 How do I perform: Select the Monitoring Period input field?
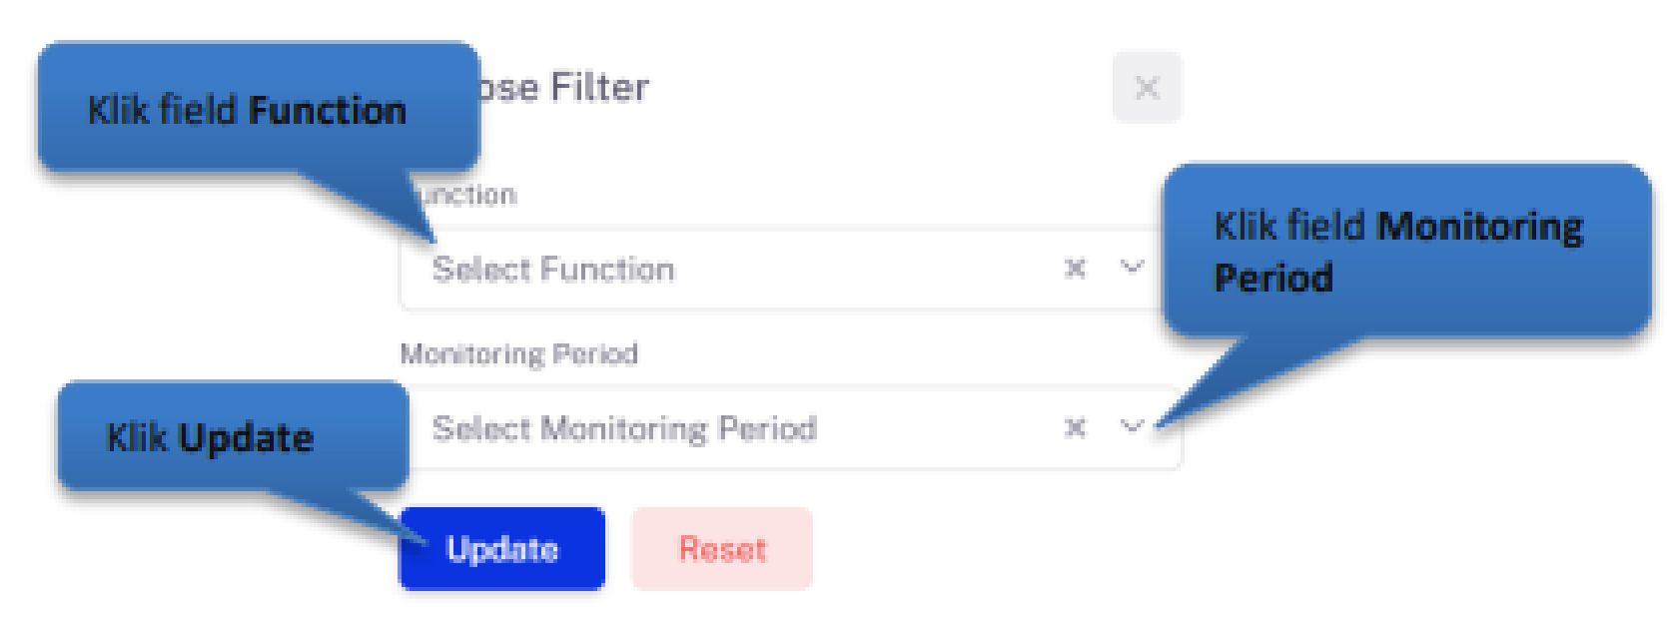(x=699, y=427)
